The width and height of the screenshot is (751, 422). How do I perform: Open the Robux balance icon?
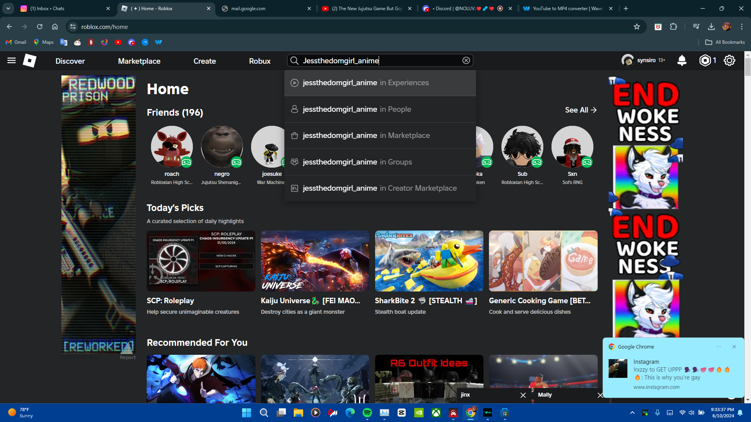tap(705, 61)
